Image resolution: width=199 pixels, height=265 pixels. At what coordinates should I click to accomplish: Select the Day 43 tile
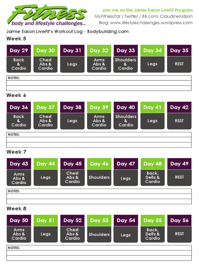(19, 164)
